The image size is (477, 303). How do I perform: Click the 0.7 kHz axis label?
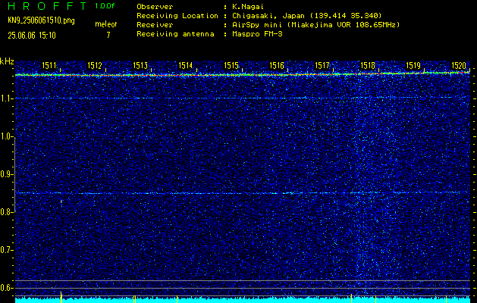(6, 250)
